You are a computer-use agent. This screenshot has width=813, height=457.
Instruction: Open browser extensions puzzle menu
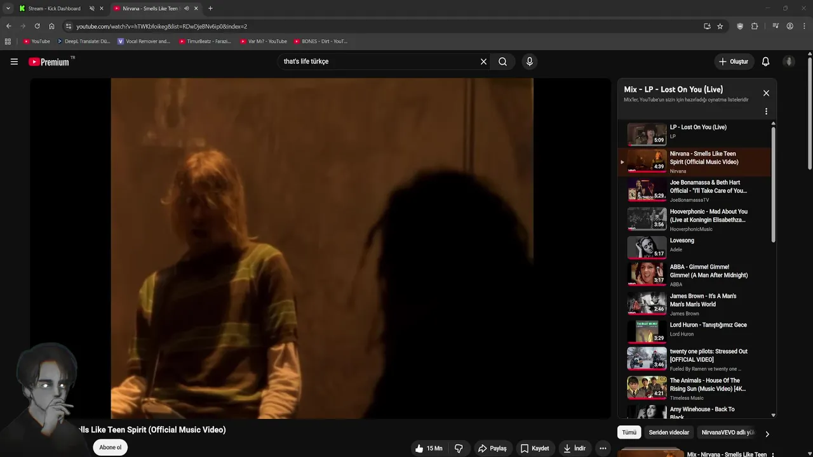coord(755,26)
